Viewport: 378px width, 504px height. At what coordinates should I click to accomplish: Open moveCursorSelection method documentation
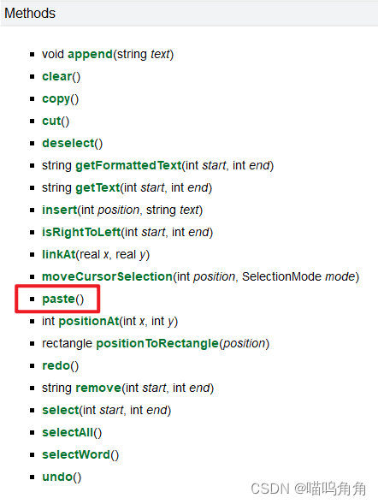(x=107, y=276)
